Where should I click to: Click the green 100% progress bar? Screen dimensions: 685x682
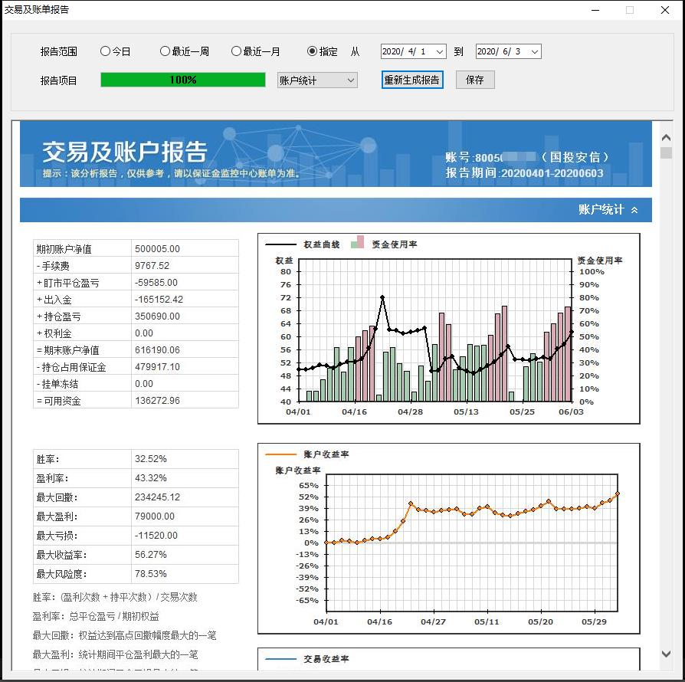point(182,80)
